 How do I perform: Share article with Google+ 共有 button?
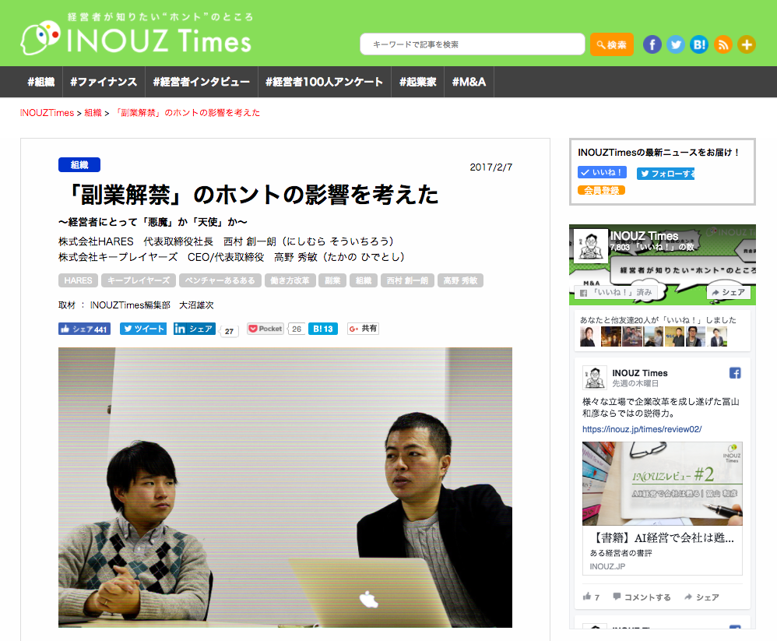click(x=364, y=329)
